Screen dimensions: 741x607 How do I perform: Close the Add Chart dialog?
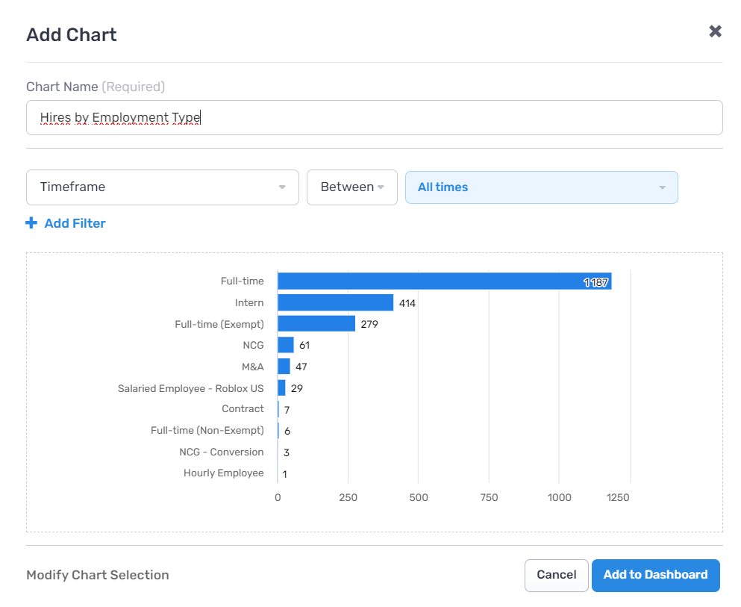point(715,31)
